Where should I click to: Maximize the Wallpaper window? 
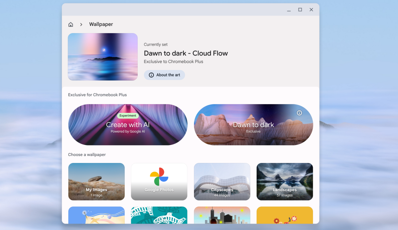click(x=300, y=10)
